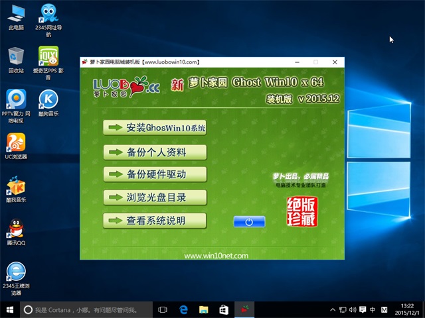Open the 2345网址导航 desktop shortcut
The width and height of the screenshot is (425, 318).
pyautogui.click(x=48, y=20)
